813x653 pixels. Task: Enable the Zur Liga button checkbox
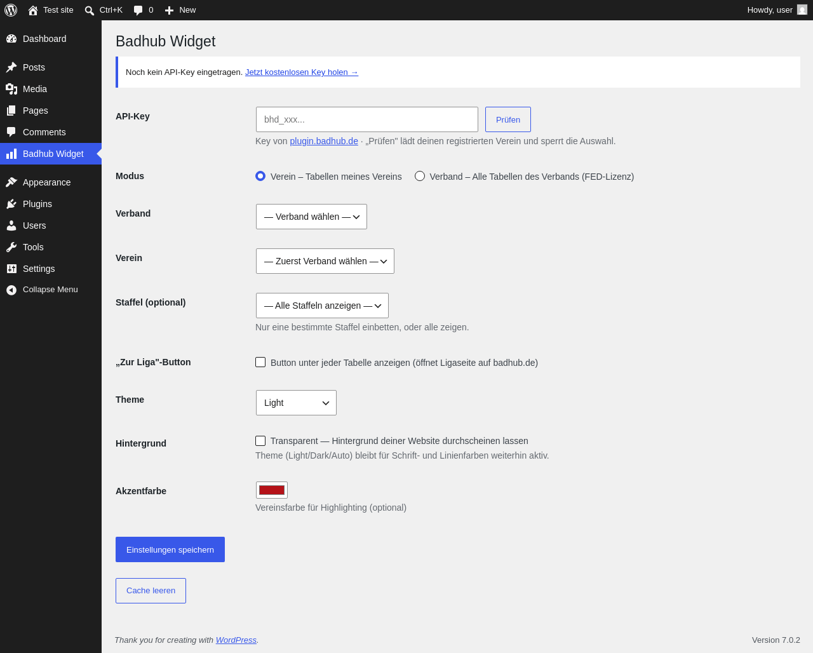[x=260, y=362]
